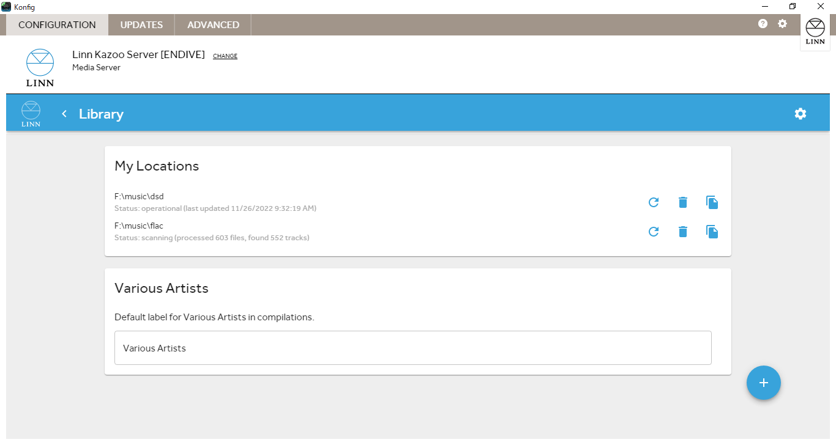836x445 pixels.
Task: Switch to the UPDATES tab
Action: click(x=141, y=25)
